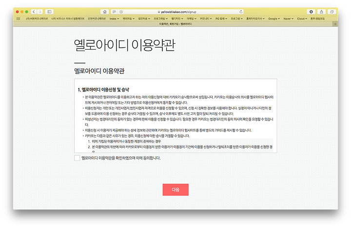Expand the Google bookmarks folder
Screen dimensions: 351x228
[x=274, y=18]
